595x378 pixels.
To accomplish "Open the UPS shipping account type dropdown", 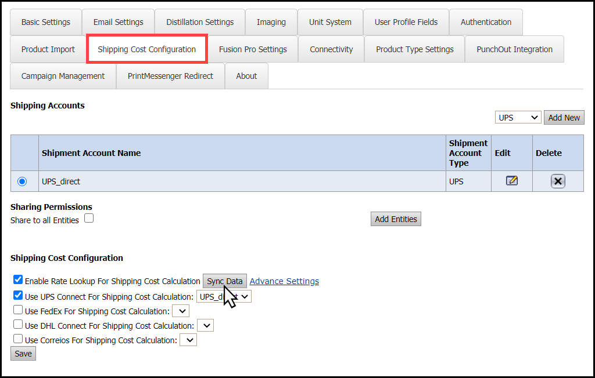I will [x=518, y=118].
